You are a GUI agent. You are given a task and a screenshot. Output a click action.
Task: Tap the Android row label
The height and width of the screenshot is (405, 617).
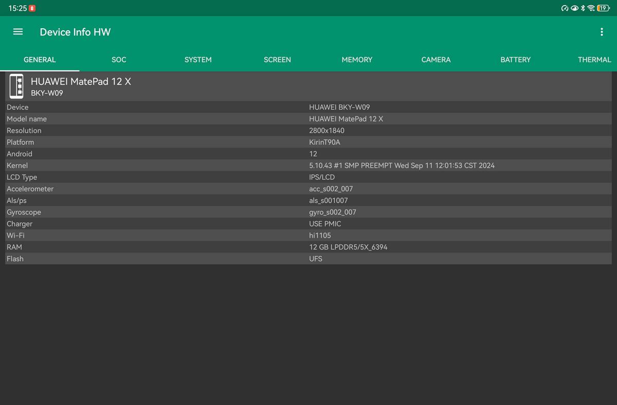click(x=20, y=154)
